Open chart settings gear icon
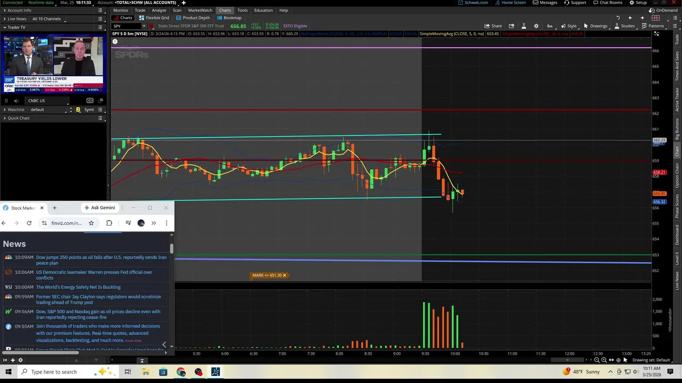 pos(536,26)
